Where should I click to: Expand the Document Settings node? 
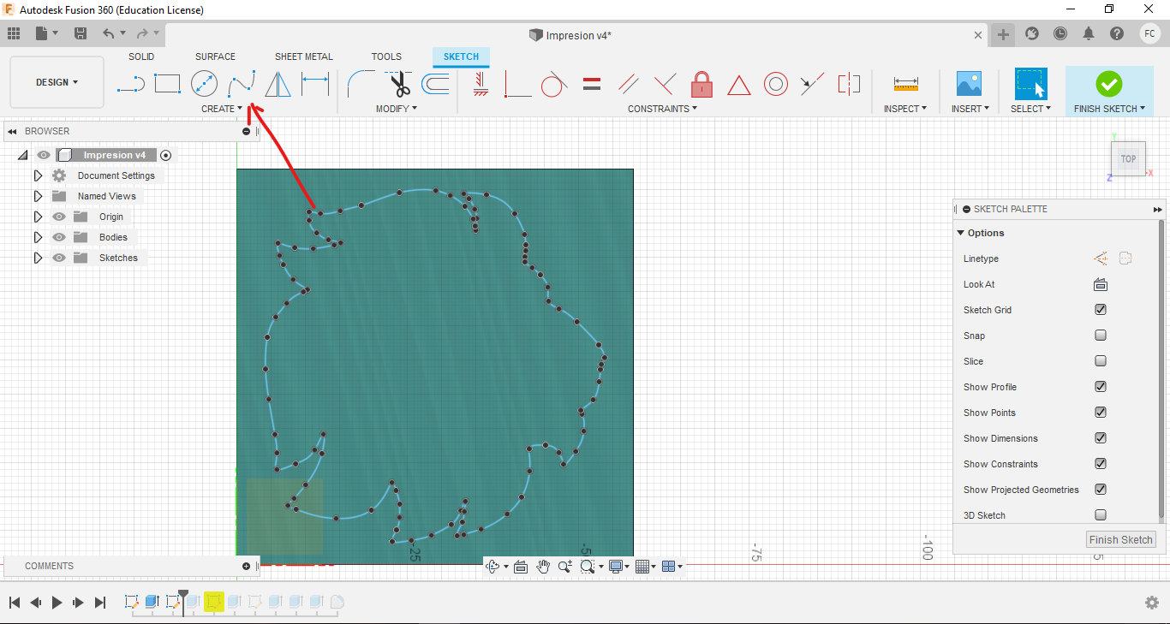[x=38, y=175]
